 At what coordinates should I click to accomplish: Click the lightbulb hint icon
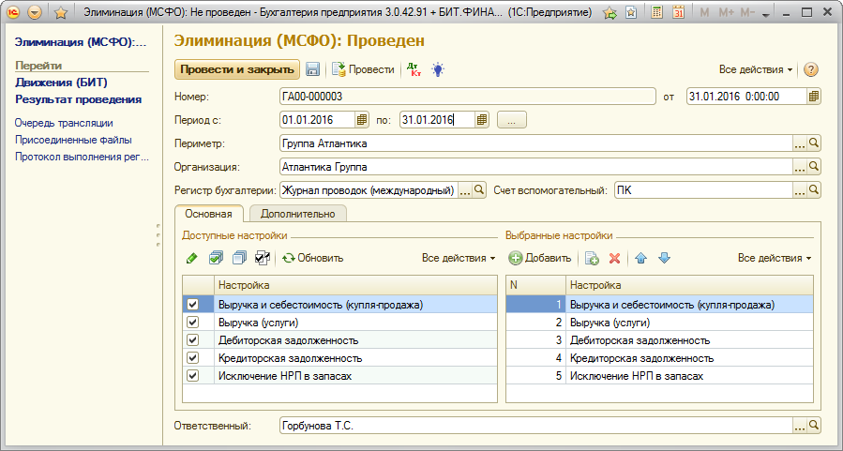(437, 69)
